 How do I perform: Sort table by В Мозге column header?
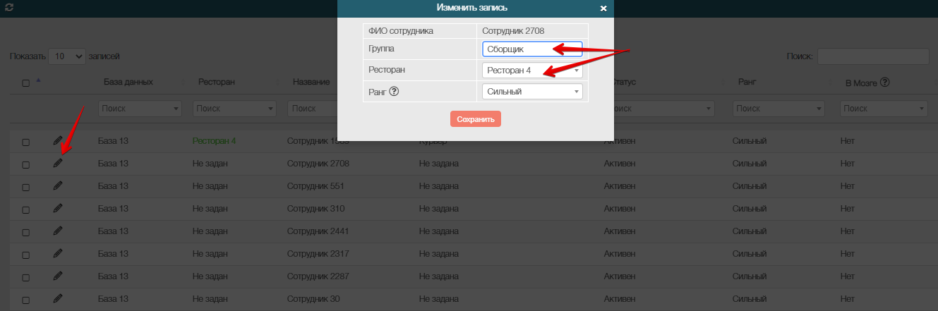pyautogui.click(x=861, y=83)
